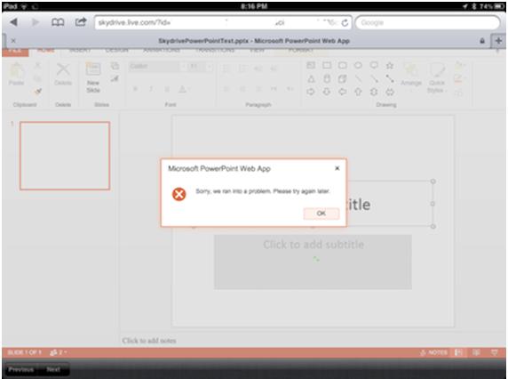Focus the Google search field
The height and width of the screenshot is (379, 508).
428,23
